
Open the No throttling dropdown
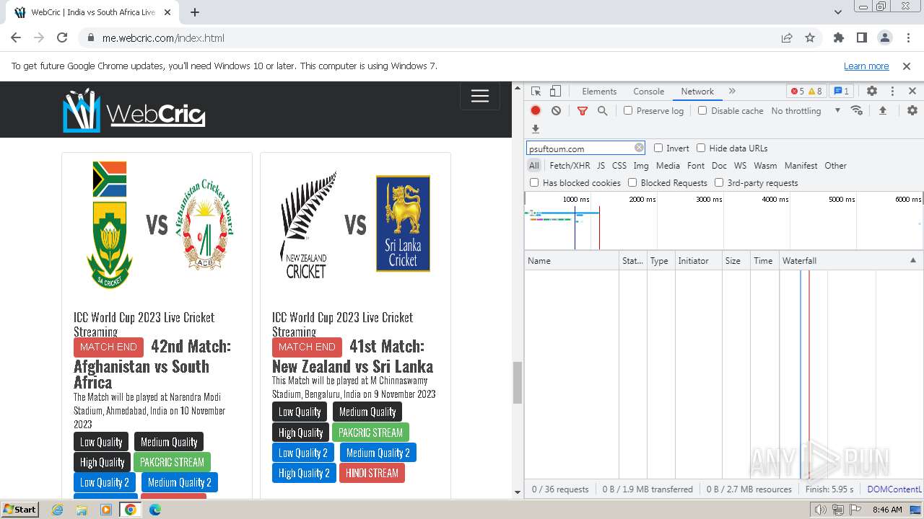pos(806,110)
